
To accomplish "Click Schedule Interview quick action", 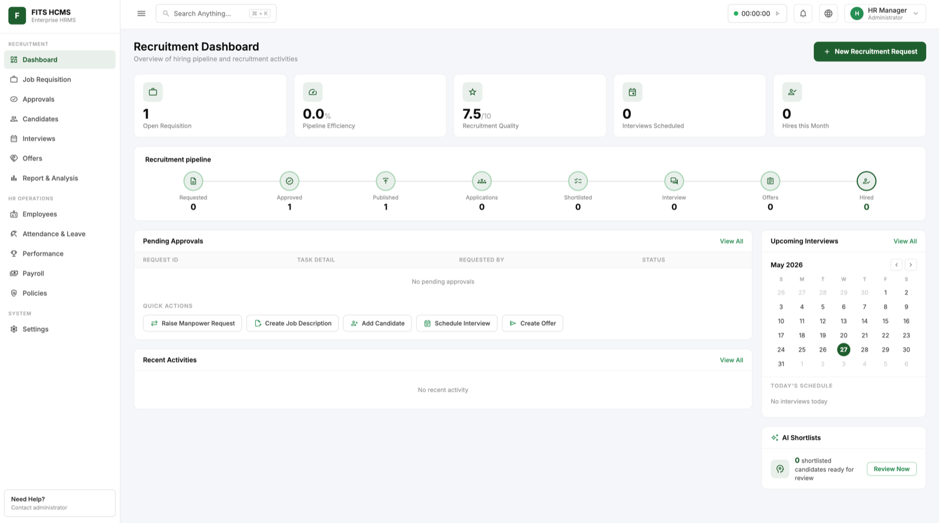I will point(457,324).
